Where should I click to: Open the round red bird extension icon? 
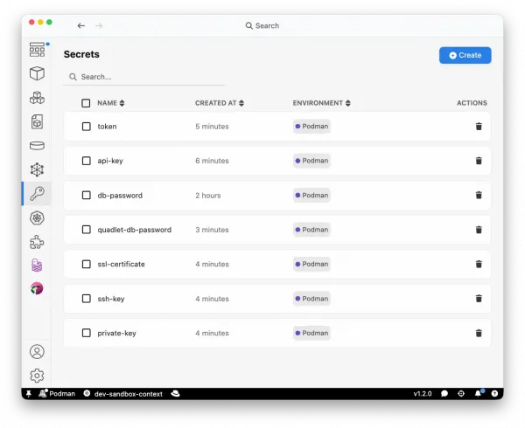click(37, 288)
